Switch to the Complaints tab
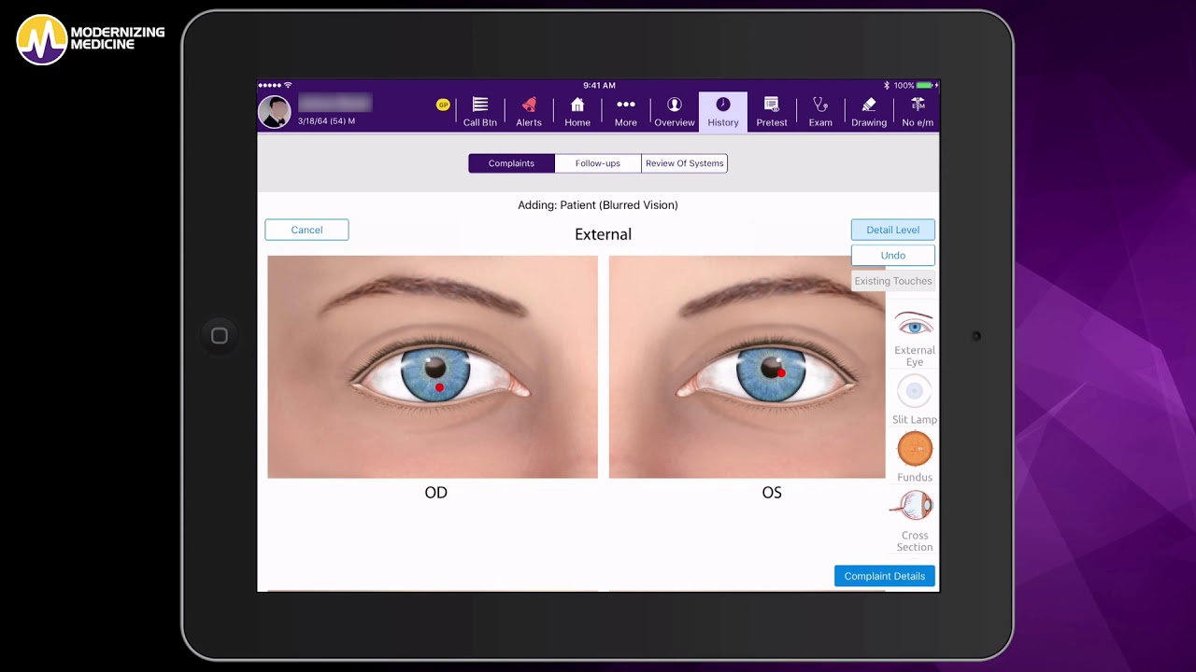1196x672 pixels. point(511,163)
